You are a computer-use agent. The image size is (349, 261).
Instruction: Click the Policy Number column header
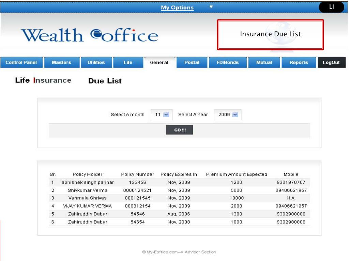(x=138, y=174)
